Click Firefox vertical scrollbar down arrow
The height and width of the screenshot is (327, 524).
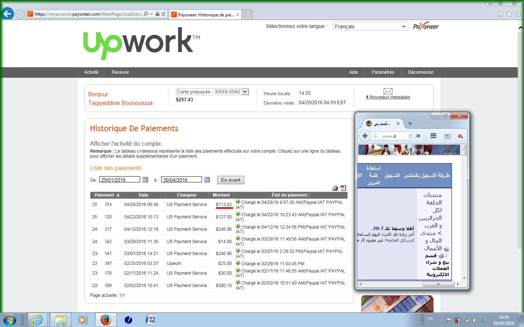(464, 278)
